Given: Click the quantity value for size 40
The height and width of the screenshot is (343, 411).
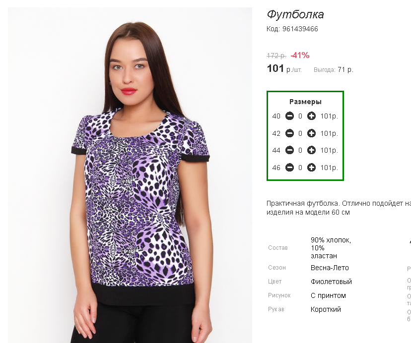Looking at the screenshot, I should click(300, 116).
